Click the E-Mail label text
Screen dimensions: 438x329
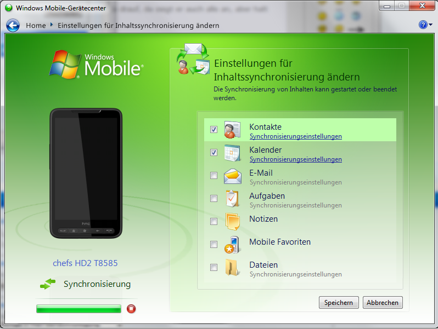point(261,173)
